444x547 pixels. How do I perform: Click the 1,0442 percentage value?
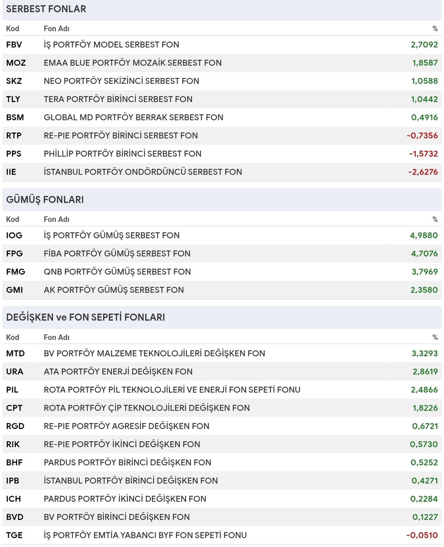tap(424, 99)
